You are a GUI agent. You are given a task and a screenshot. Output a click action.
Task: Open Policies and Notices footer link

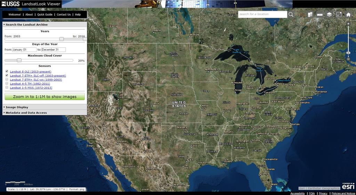(343, 193)
